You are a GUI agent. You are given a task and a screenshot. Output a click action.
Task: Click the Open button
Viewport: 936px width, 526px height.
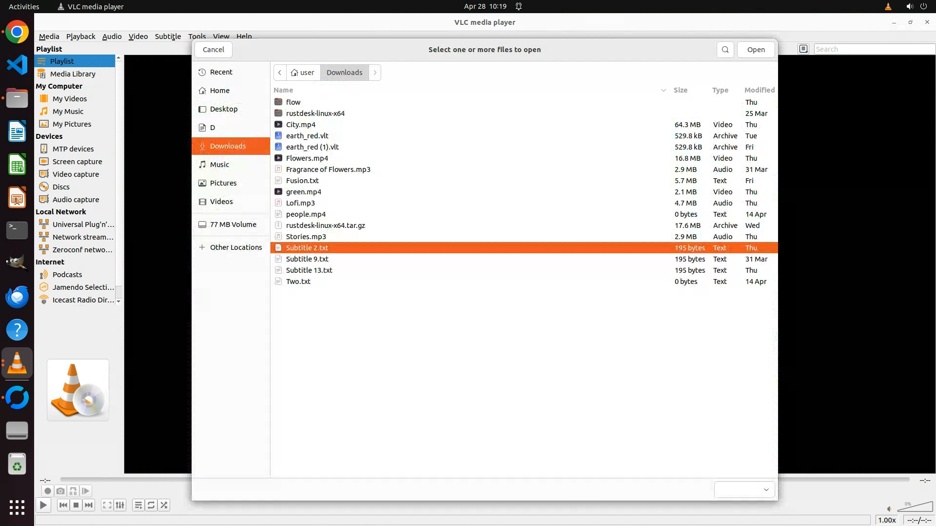(x=756, y=50)
